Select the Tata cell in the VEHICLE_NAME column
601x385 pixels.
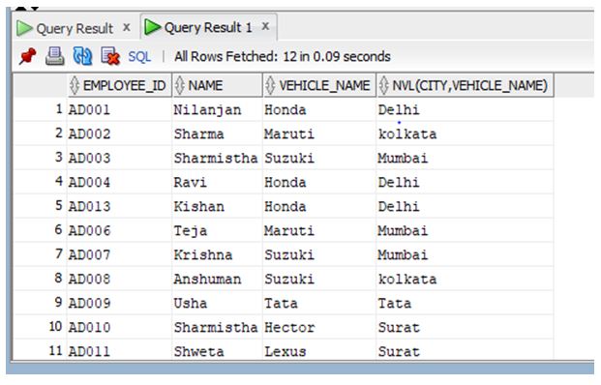[319, 303]
